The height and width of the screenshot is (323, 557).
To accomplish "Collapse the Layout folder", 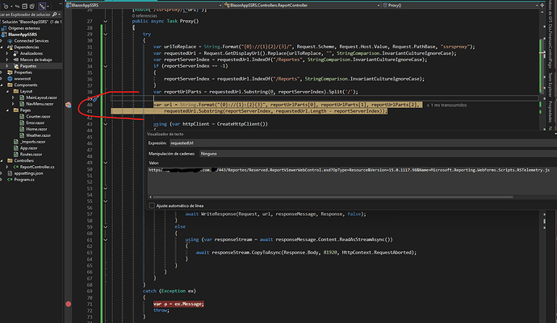I will coord(7,92).
